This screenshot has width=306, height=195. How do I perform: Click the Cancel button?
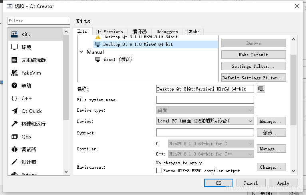coord(251,183)
